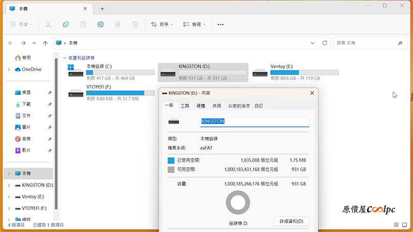Click the address bar 本機 breadcrumb

pos(73,43)
